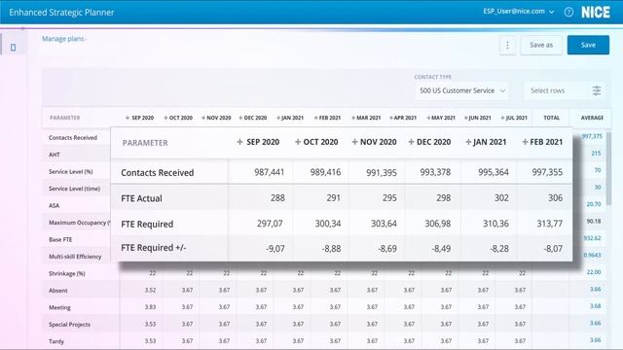The image size is (623, 350).
Task: Expand JUL 2021 column in header row
Action: tap(502, 118)
